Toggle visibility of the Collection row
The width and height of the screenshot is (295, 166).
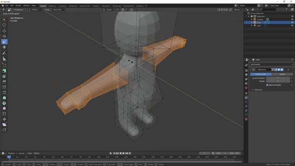[x=292, y=17]
